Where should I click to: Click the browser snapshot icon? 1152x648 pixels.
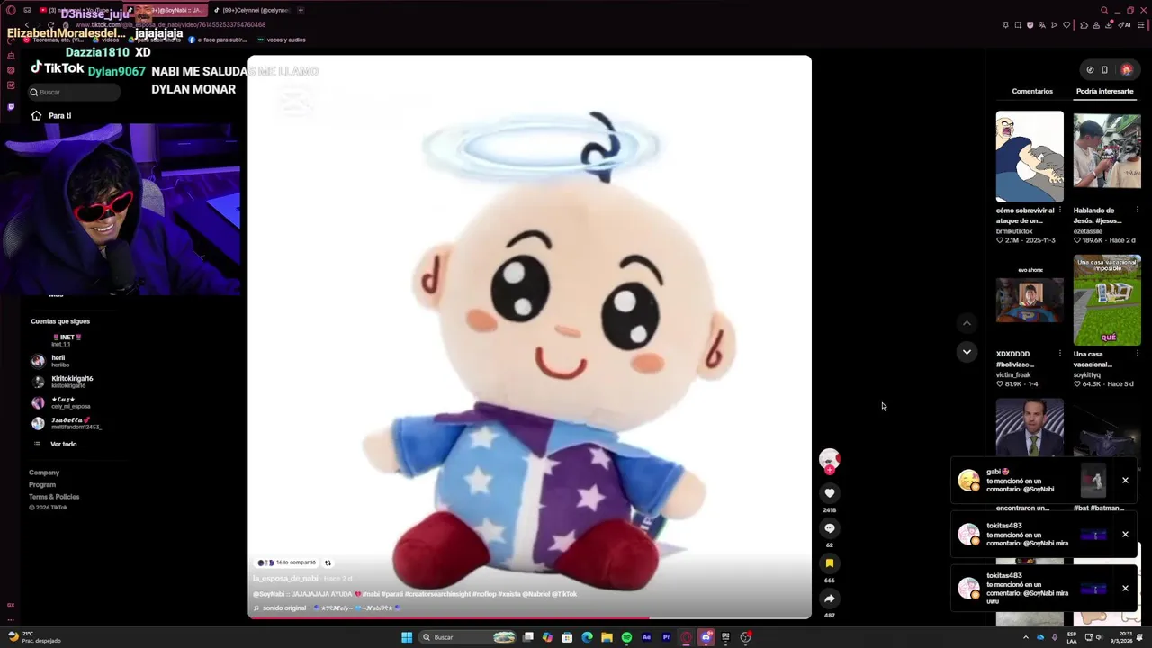tap(1018, 25)
